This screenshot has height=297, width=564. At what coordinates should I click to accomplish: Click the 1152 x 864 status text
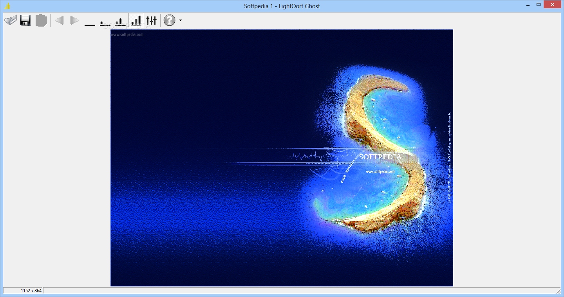pos(31,291)
